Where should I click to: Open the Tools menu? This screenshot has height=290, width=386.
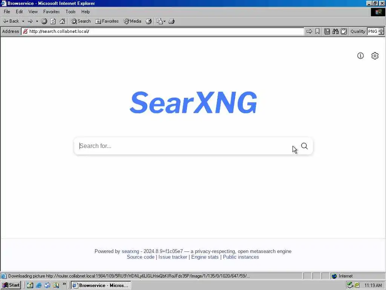click(70, 12)
